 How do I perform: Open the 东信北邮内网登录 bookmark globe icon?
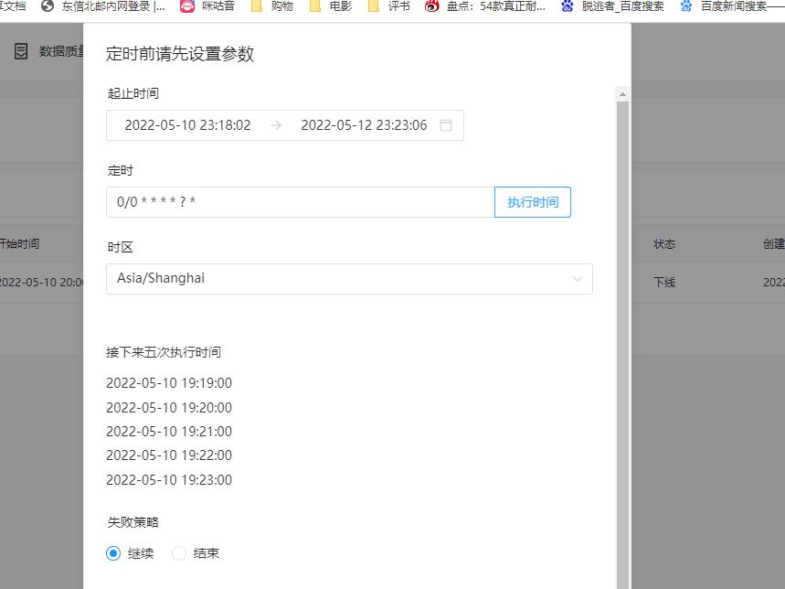point(47,6)
